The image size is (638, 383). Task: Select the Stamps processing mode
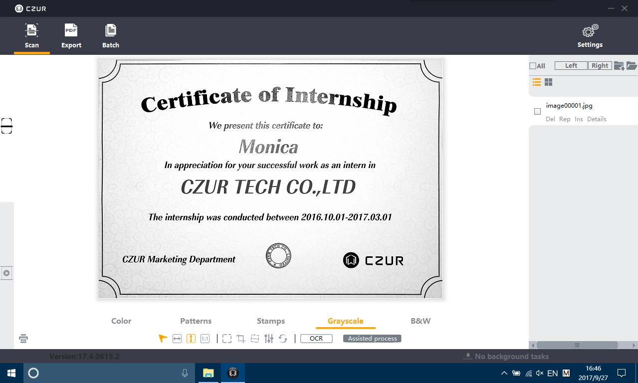(x=271, y=321)
